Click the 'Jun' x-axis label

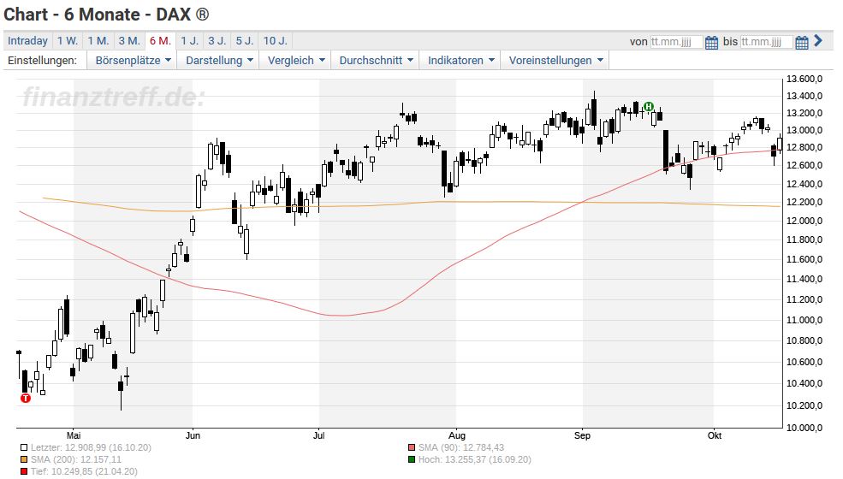[x=193, y=435]
